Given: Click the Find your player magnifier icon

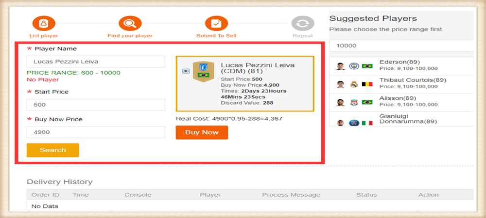Looking at the screenshot, I should coord(130,23).
